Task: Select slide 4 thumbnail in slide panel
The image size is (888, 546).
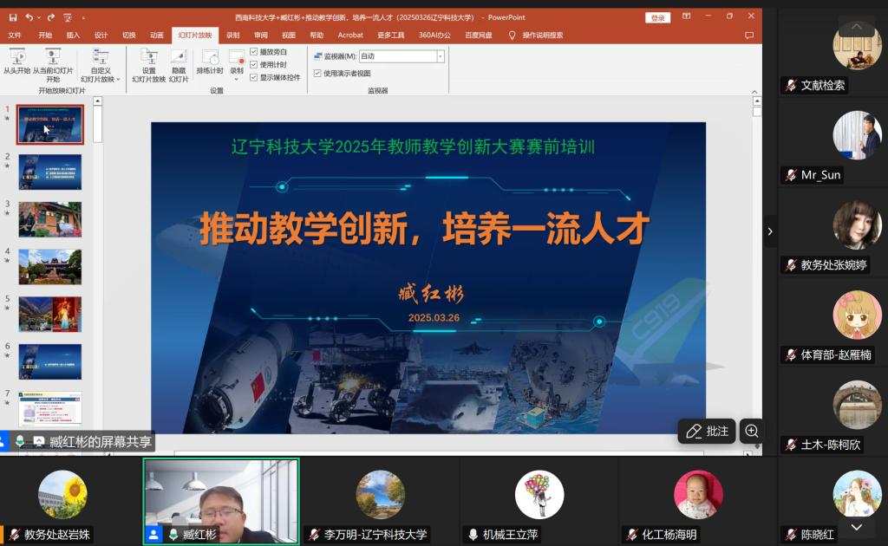Action: coord(50,267)
